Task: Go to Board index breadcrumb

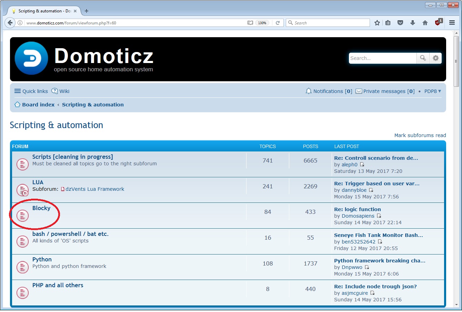Action: click(38, 105)
